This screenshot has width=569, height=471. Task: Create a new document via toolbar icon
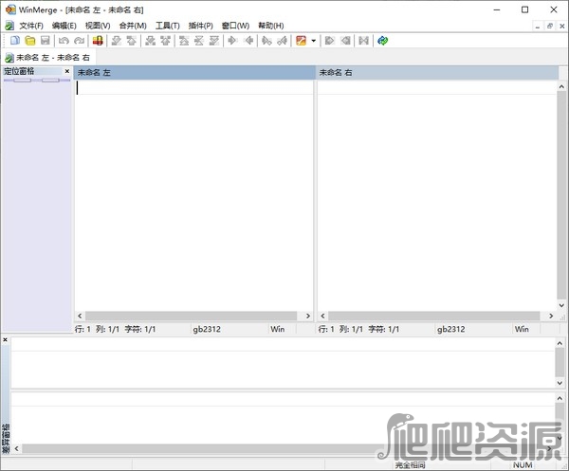15,41
